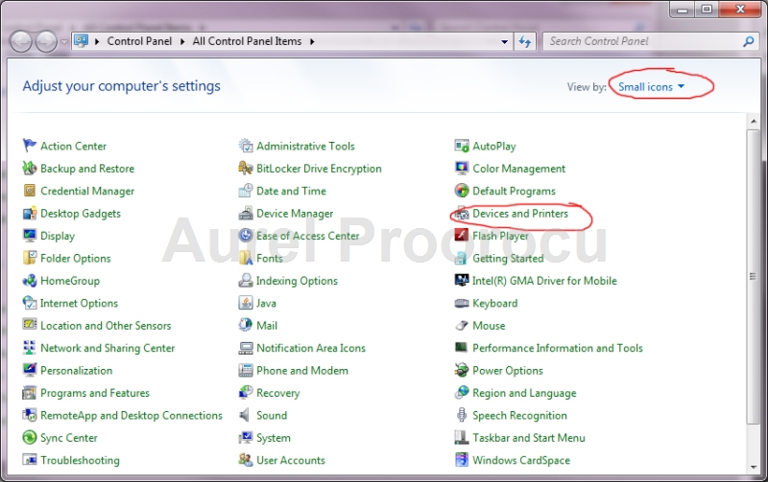Image resolution: width=768 pixels, height=482 pixels.
Task: Click the Power Options icon
Action: pyautogui.click(x=462, y=370)
